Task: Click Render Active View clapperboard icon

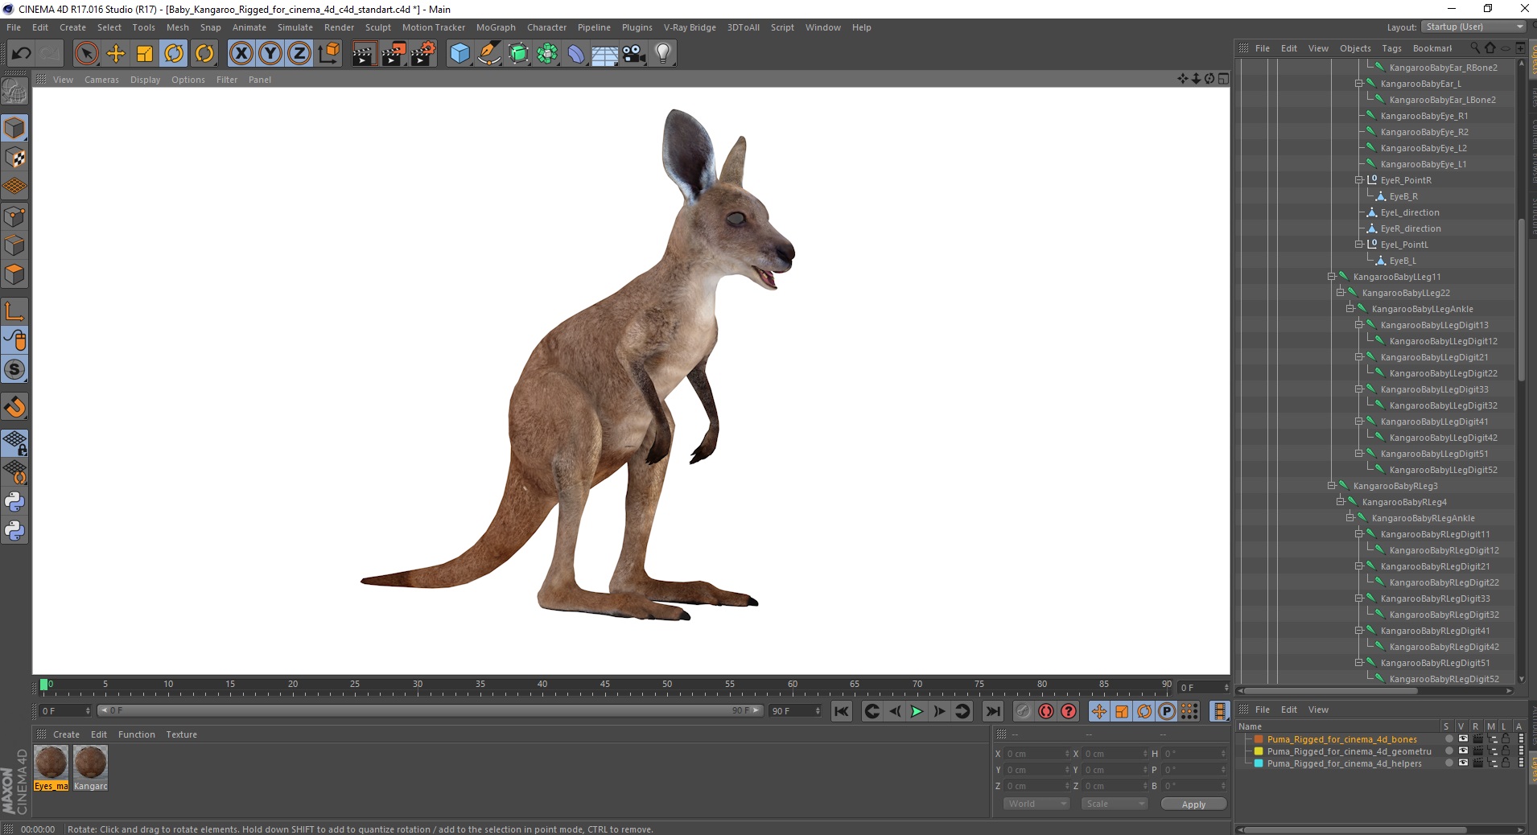Action: [364, 54]
